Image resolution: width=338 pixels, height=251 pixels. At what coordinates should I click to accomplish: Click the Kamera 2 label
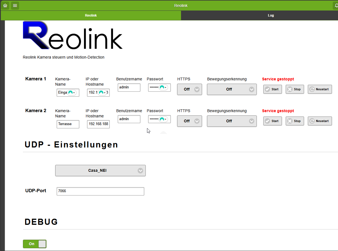click(36, 110)
